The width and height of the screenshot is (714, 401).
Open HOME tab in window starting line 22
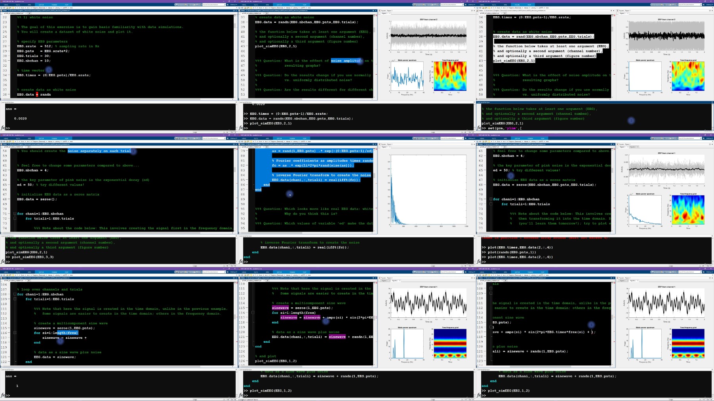6,5
